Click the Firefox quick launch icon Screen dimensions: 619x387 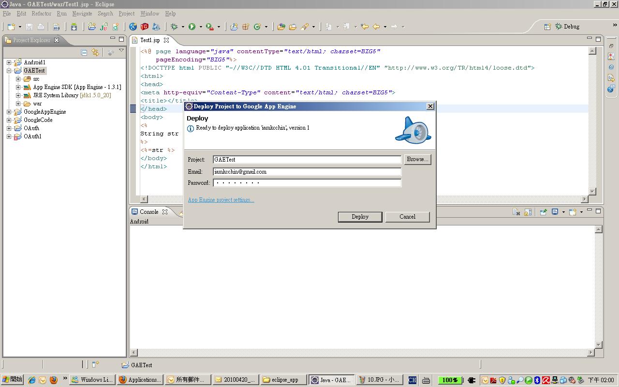tap(53, 380)
